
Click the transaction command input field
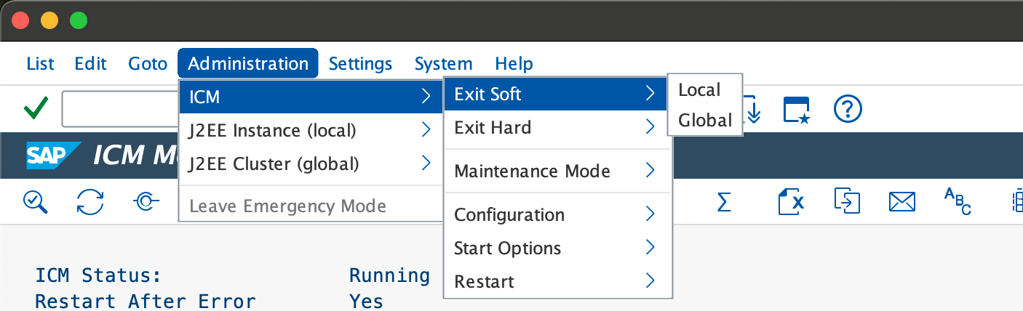coord(120,110)
